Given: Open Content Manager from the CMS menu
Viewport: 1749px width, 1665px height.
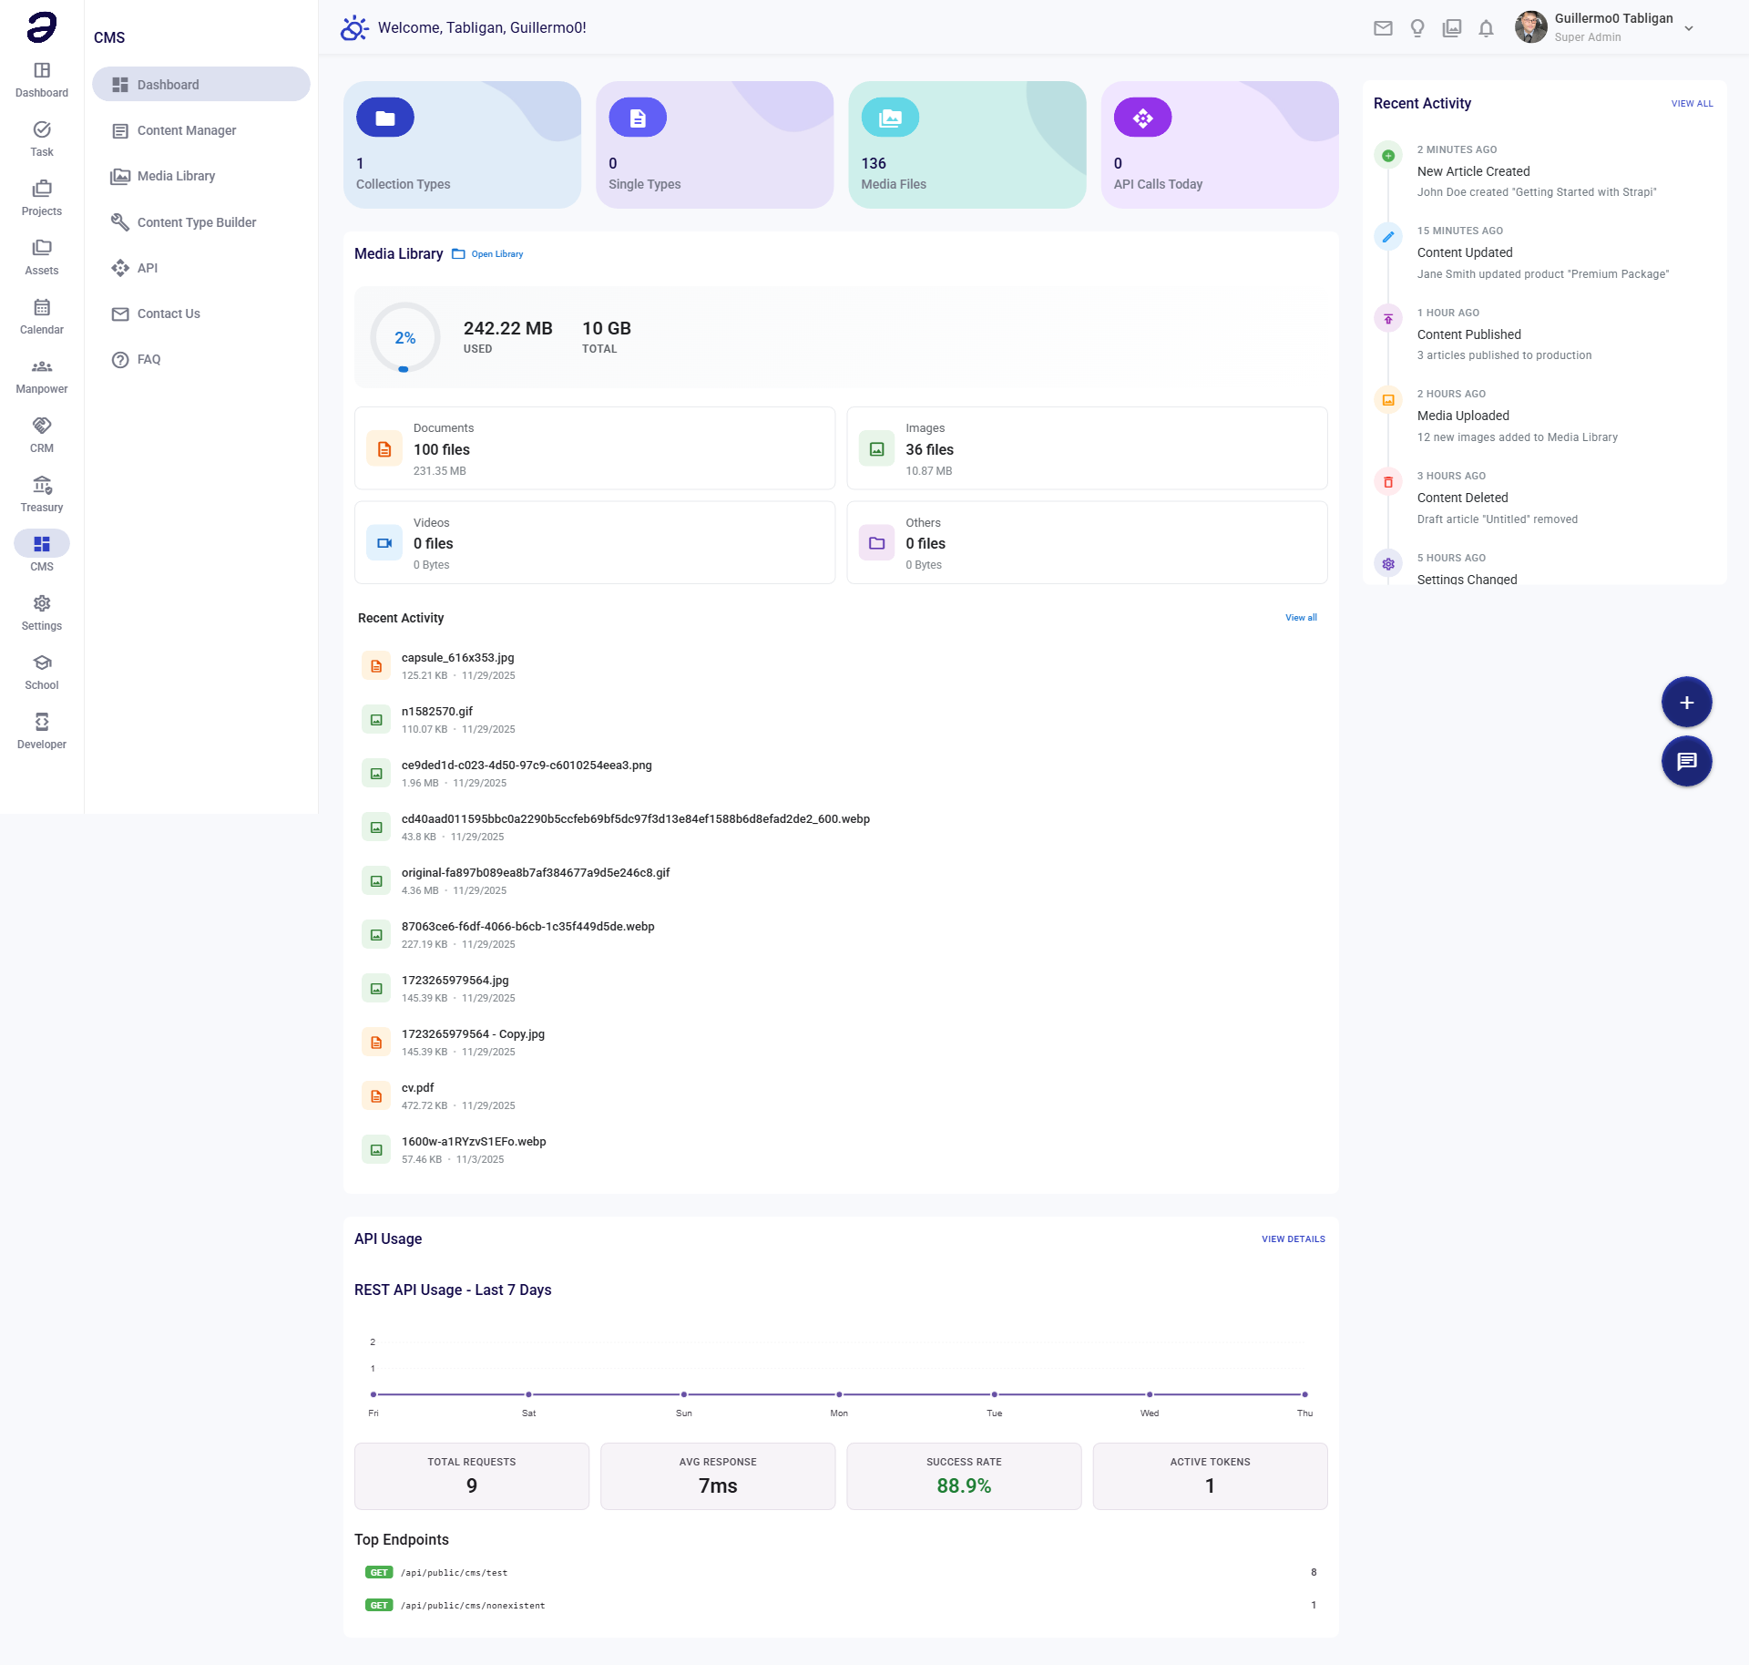Looking at the screenshot, I should (x=186, y=130).
